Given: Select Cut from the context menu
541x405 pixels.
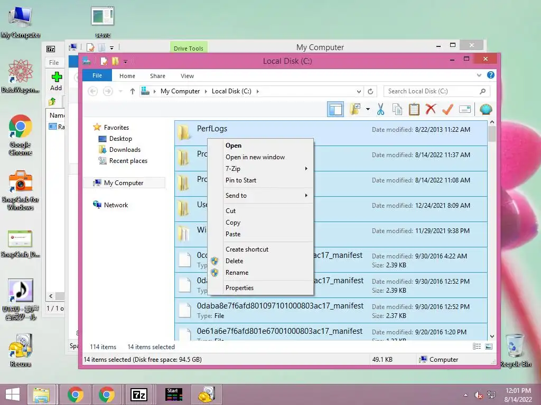Looking at the screenshot, I should pos(260,211).
